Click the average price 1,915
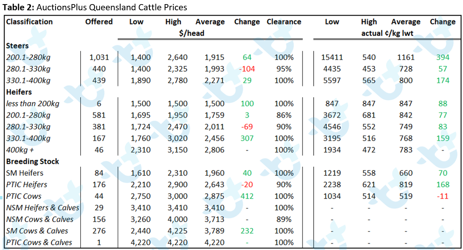 (214, 57)
